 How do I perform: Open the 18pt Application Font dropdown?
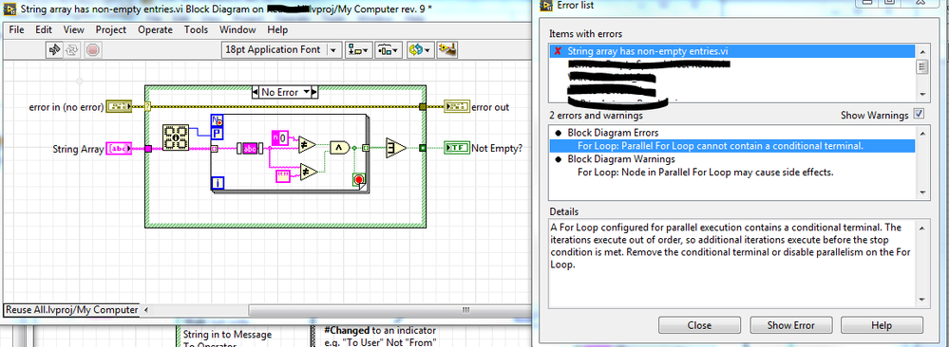tap(281, 49)
